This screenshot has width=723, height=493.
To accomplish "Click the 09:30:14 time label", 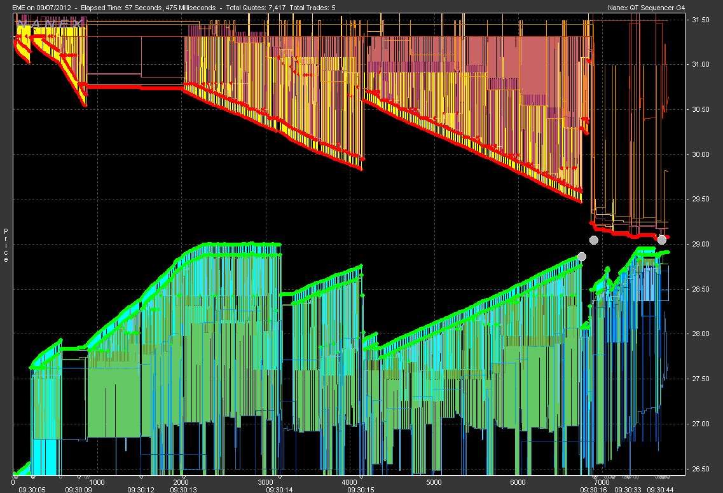I will [279, 489].
